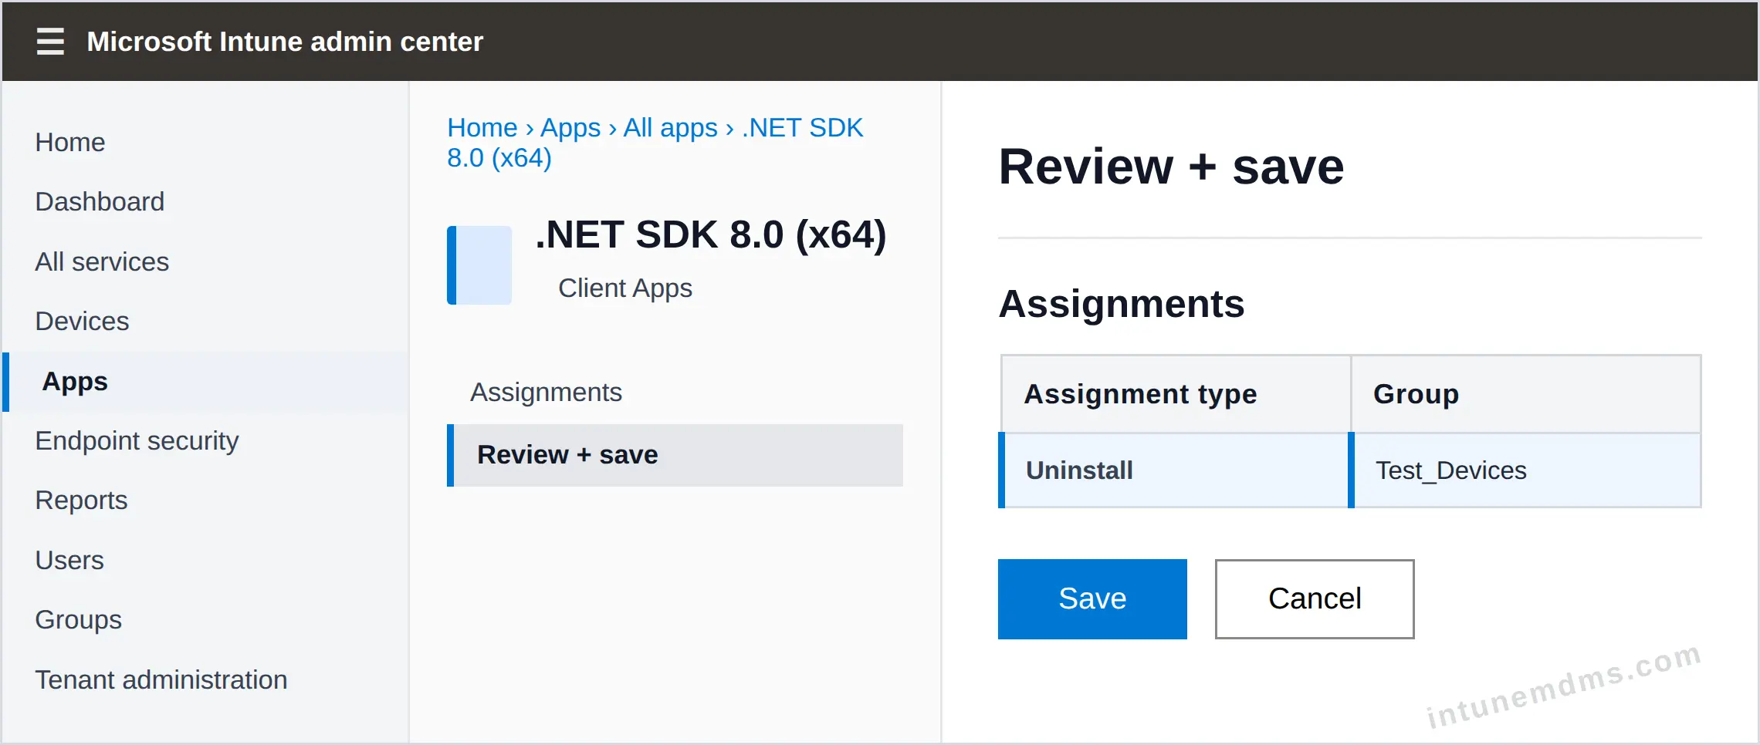
Task: Click Group column header
Action: tap(1526, 394)
